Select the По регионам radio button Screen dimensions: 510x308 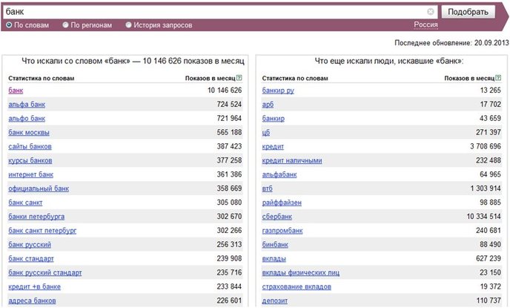pyautogui.click(x=66, y=24)
